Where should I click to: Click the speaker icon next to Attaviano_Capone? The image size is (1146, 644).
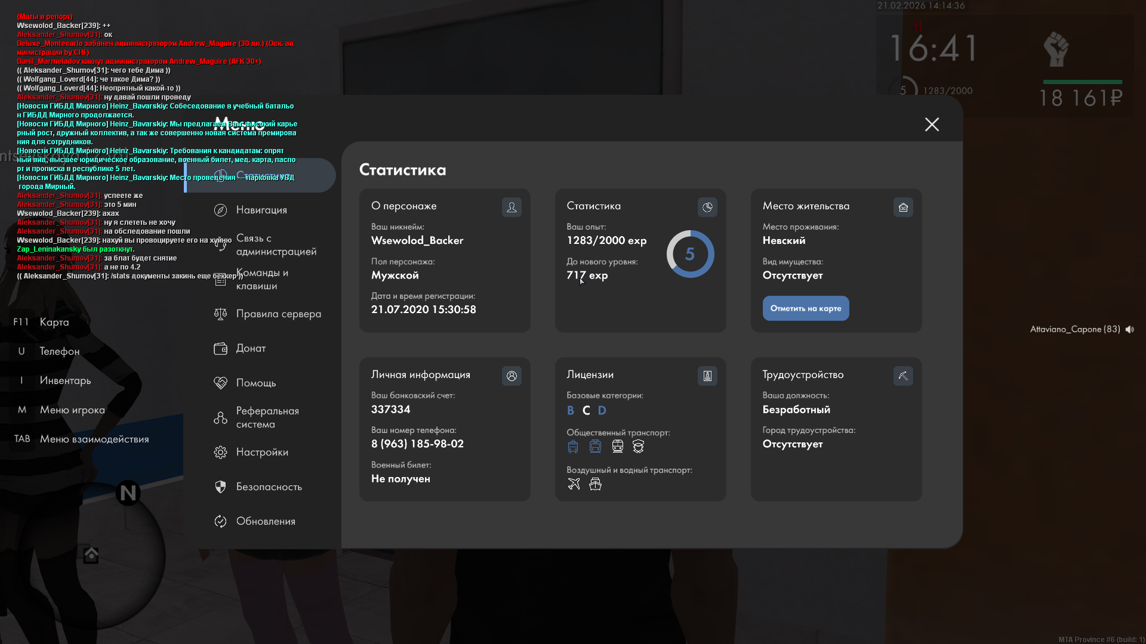click(1129, 329)
